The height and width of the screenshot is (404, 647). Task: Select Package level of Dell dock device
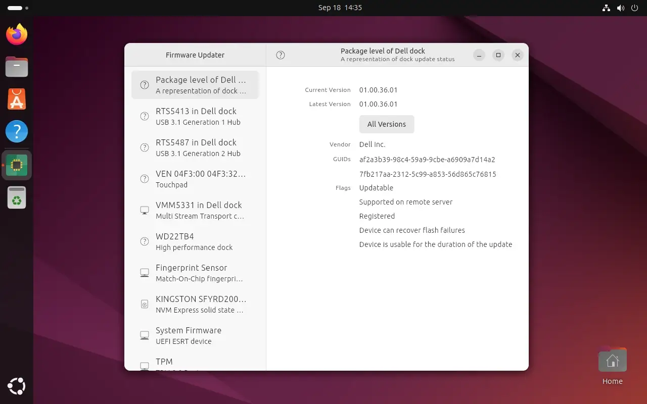[195, 85]
